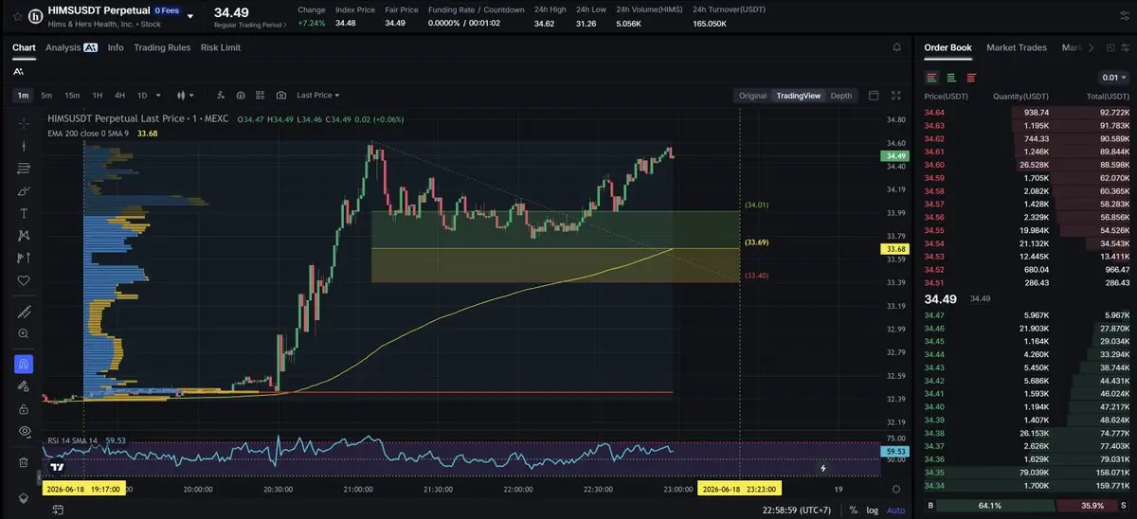Switch chart to Depth view

click(x=840, y=96)
